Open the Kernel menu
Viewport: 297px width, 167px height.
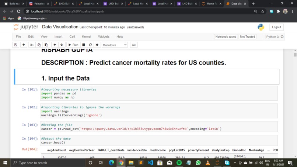[87, 36]
